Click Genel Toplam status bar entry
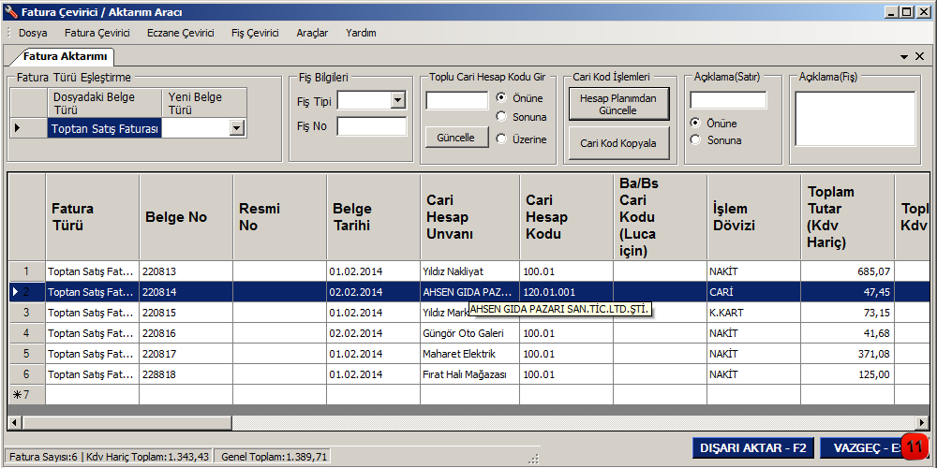The width and height of the screenshot is (937, 468). tap(275, 457)
